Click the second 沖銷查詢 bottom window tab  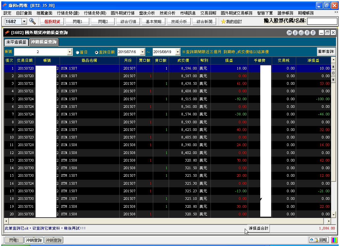tap(54, 240)
